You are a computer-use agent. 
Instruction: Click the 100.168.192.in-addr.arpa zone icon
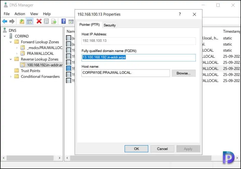[22, 65]
